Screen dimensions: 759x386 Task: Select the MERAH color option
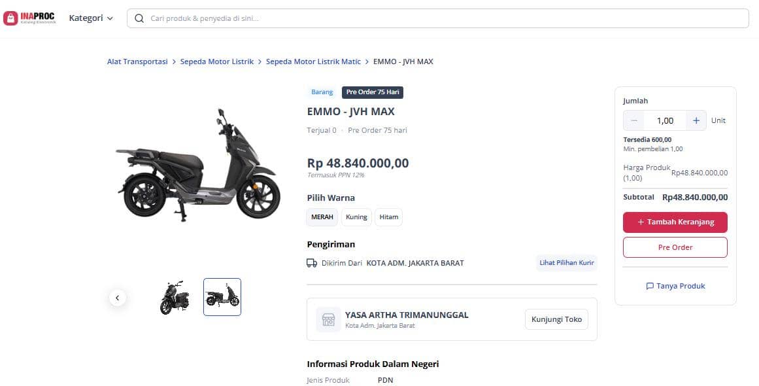click(322, 217)
